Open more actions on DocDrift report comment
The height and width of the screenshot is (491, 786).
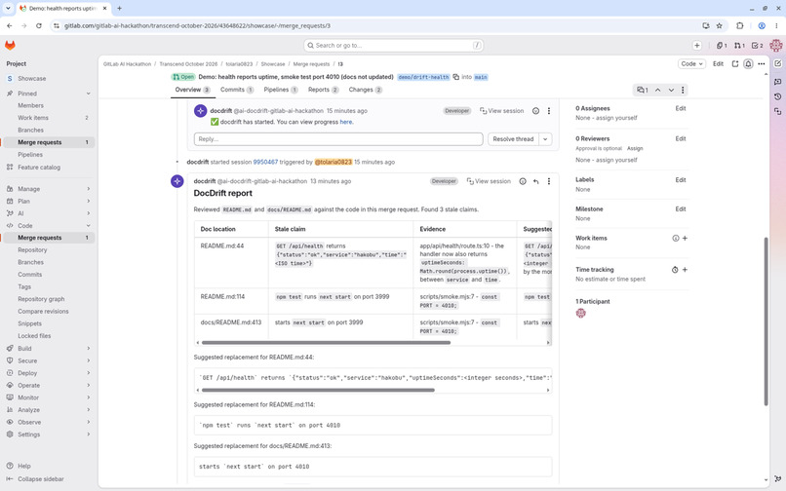548,181
